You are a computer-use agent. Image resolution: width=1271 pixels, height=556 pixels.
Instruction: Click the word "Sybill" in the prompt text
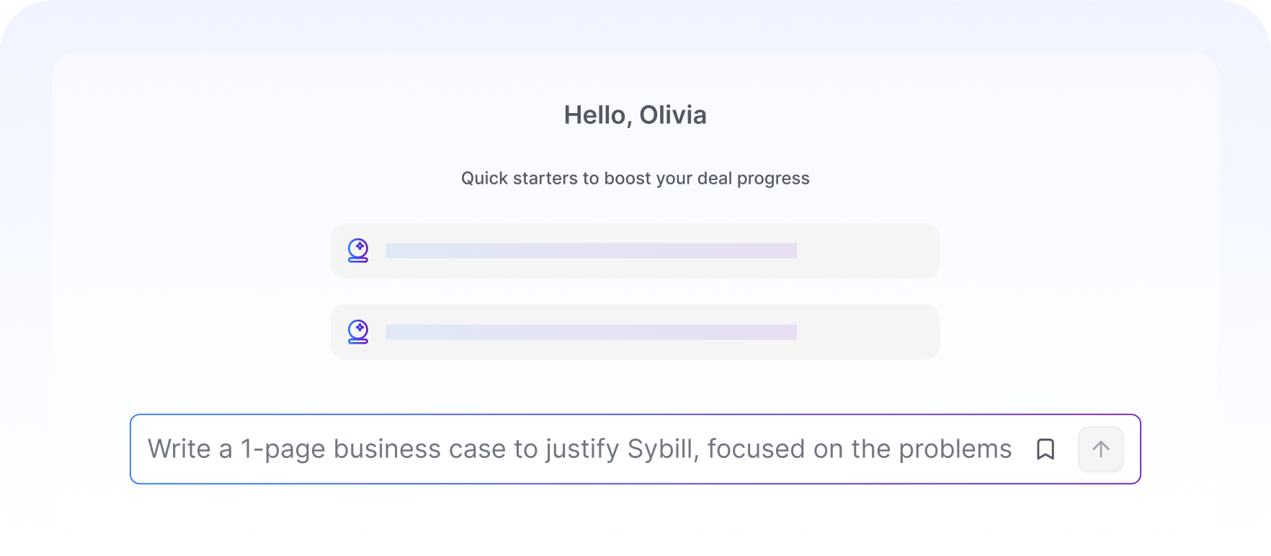[x=663, y=449]
